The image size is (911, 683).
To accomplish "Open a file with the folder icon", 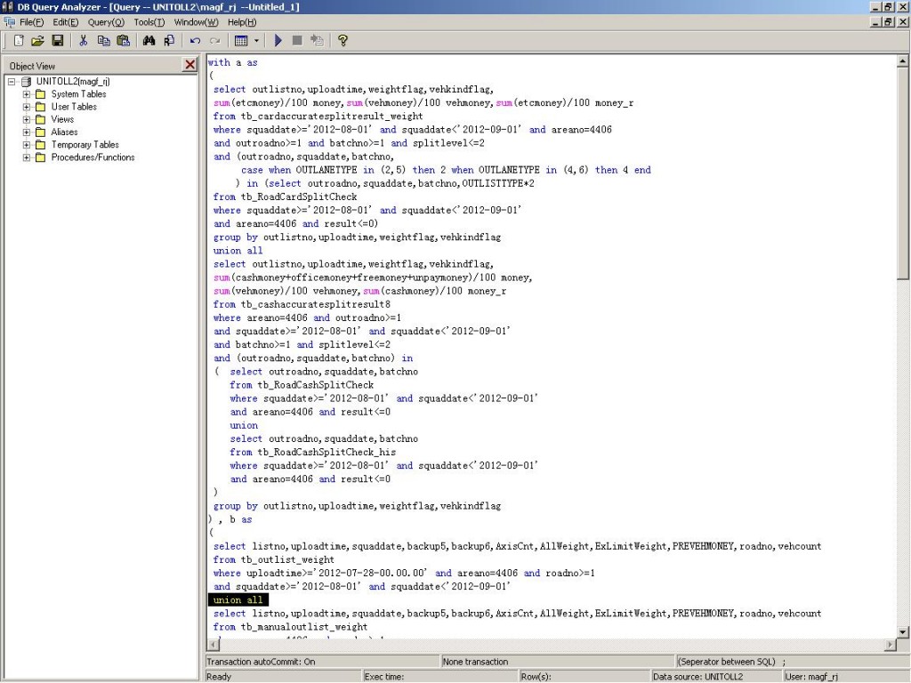I will pos(37,40).
